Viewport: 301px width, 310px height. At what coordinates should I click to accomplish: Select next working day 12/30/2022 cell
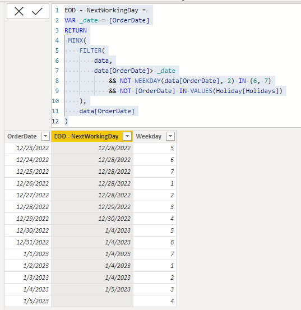92,219
